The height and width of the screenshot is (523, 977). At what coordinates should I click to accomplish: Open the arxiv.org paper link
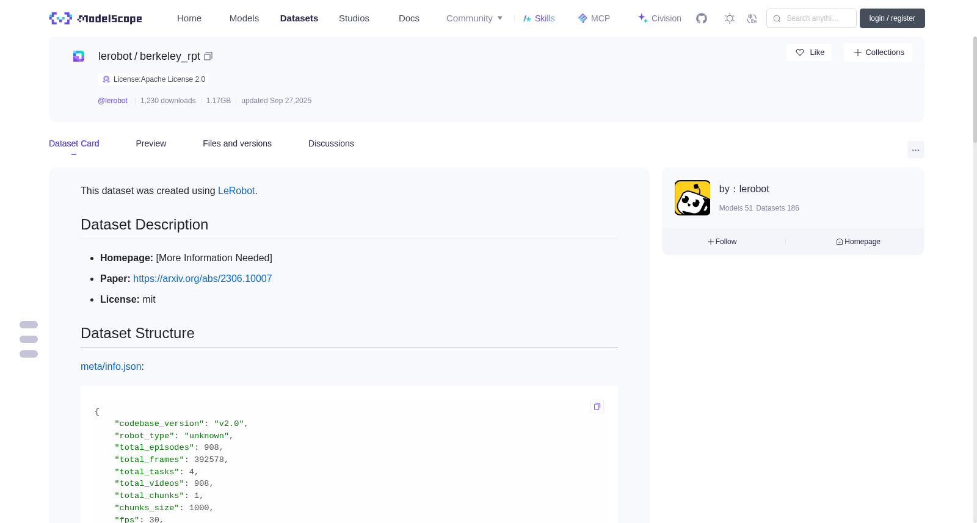pyautogui.click(x=203, y=279)
